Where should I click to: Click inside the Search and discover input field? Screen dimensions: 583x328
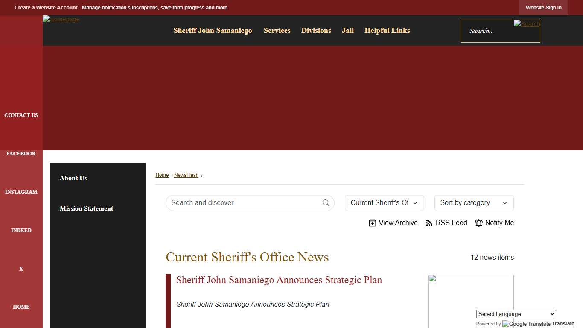[239, 203]
